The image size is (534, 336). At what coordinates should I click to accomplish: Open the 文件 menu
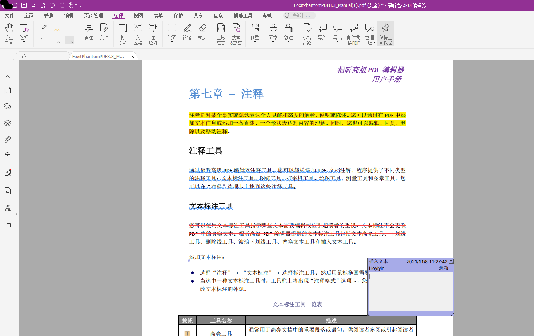pyautogui.click(x=9, y=16)
